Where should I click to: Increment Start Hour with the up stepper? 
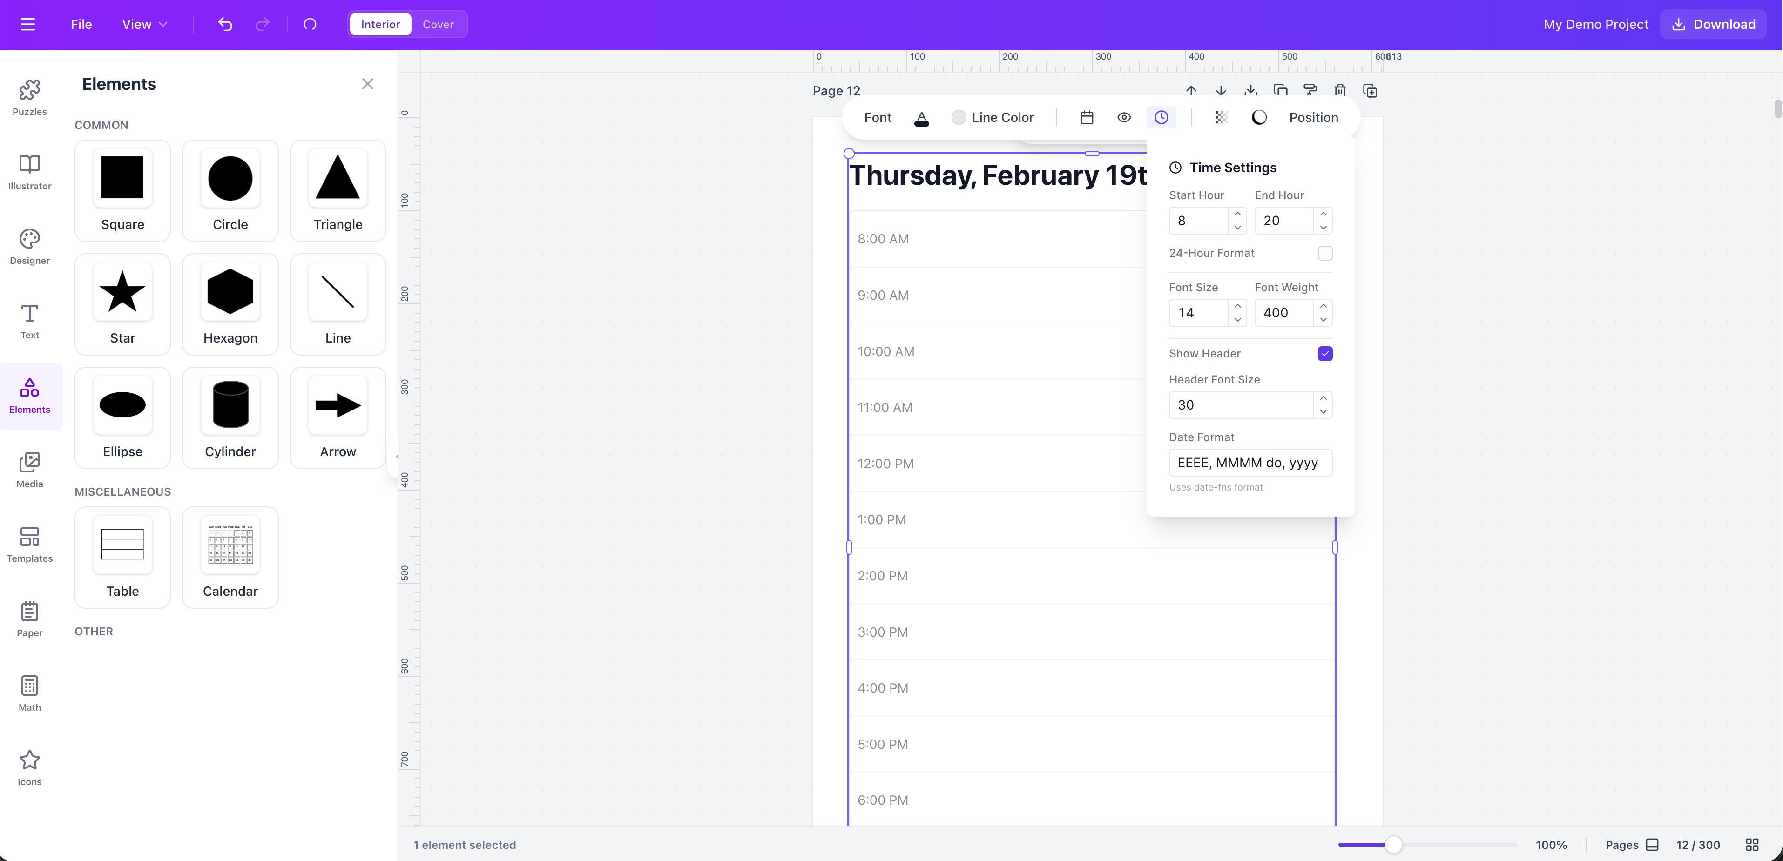click(x=1237, y=215)
